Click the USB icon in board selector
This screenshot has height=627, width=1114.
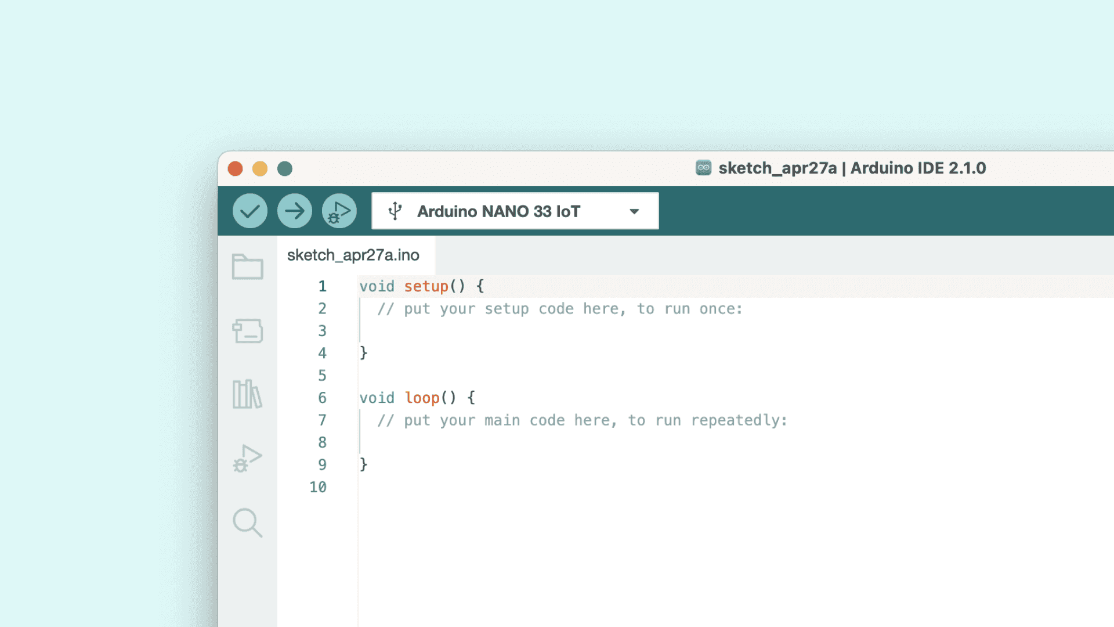coord(395,211)
